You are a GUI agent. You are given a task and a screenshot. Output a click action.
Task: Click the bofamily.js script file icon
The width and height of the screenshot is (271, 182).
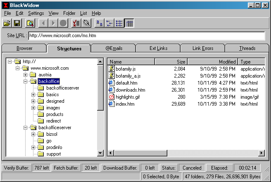pos(112,69)
